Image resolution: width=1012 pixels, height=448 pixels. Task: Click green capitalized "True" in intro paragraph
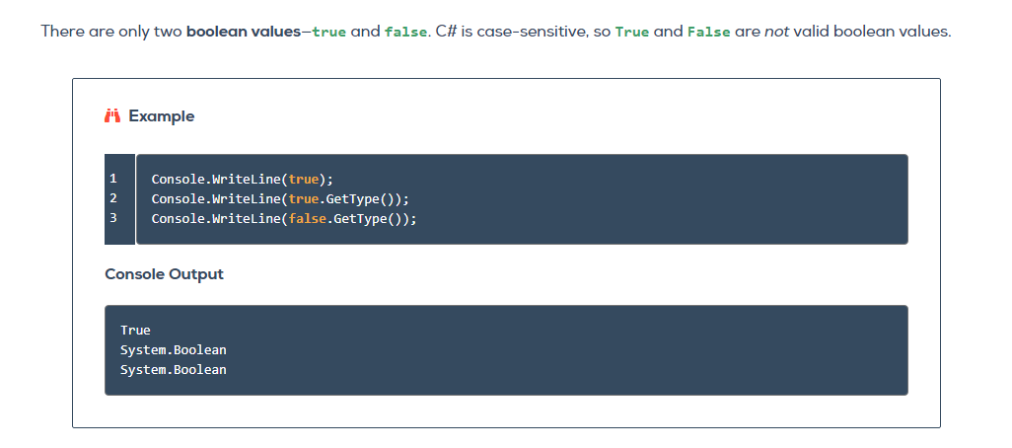coord(631,32)
